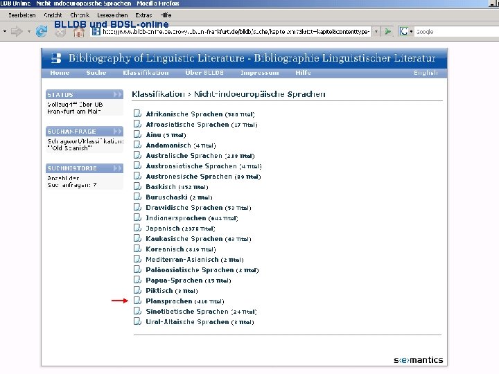Click document icon beside Papua-Sprachen
This screenshot has height=374, width=499.
pos(137,280)
